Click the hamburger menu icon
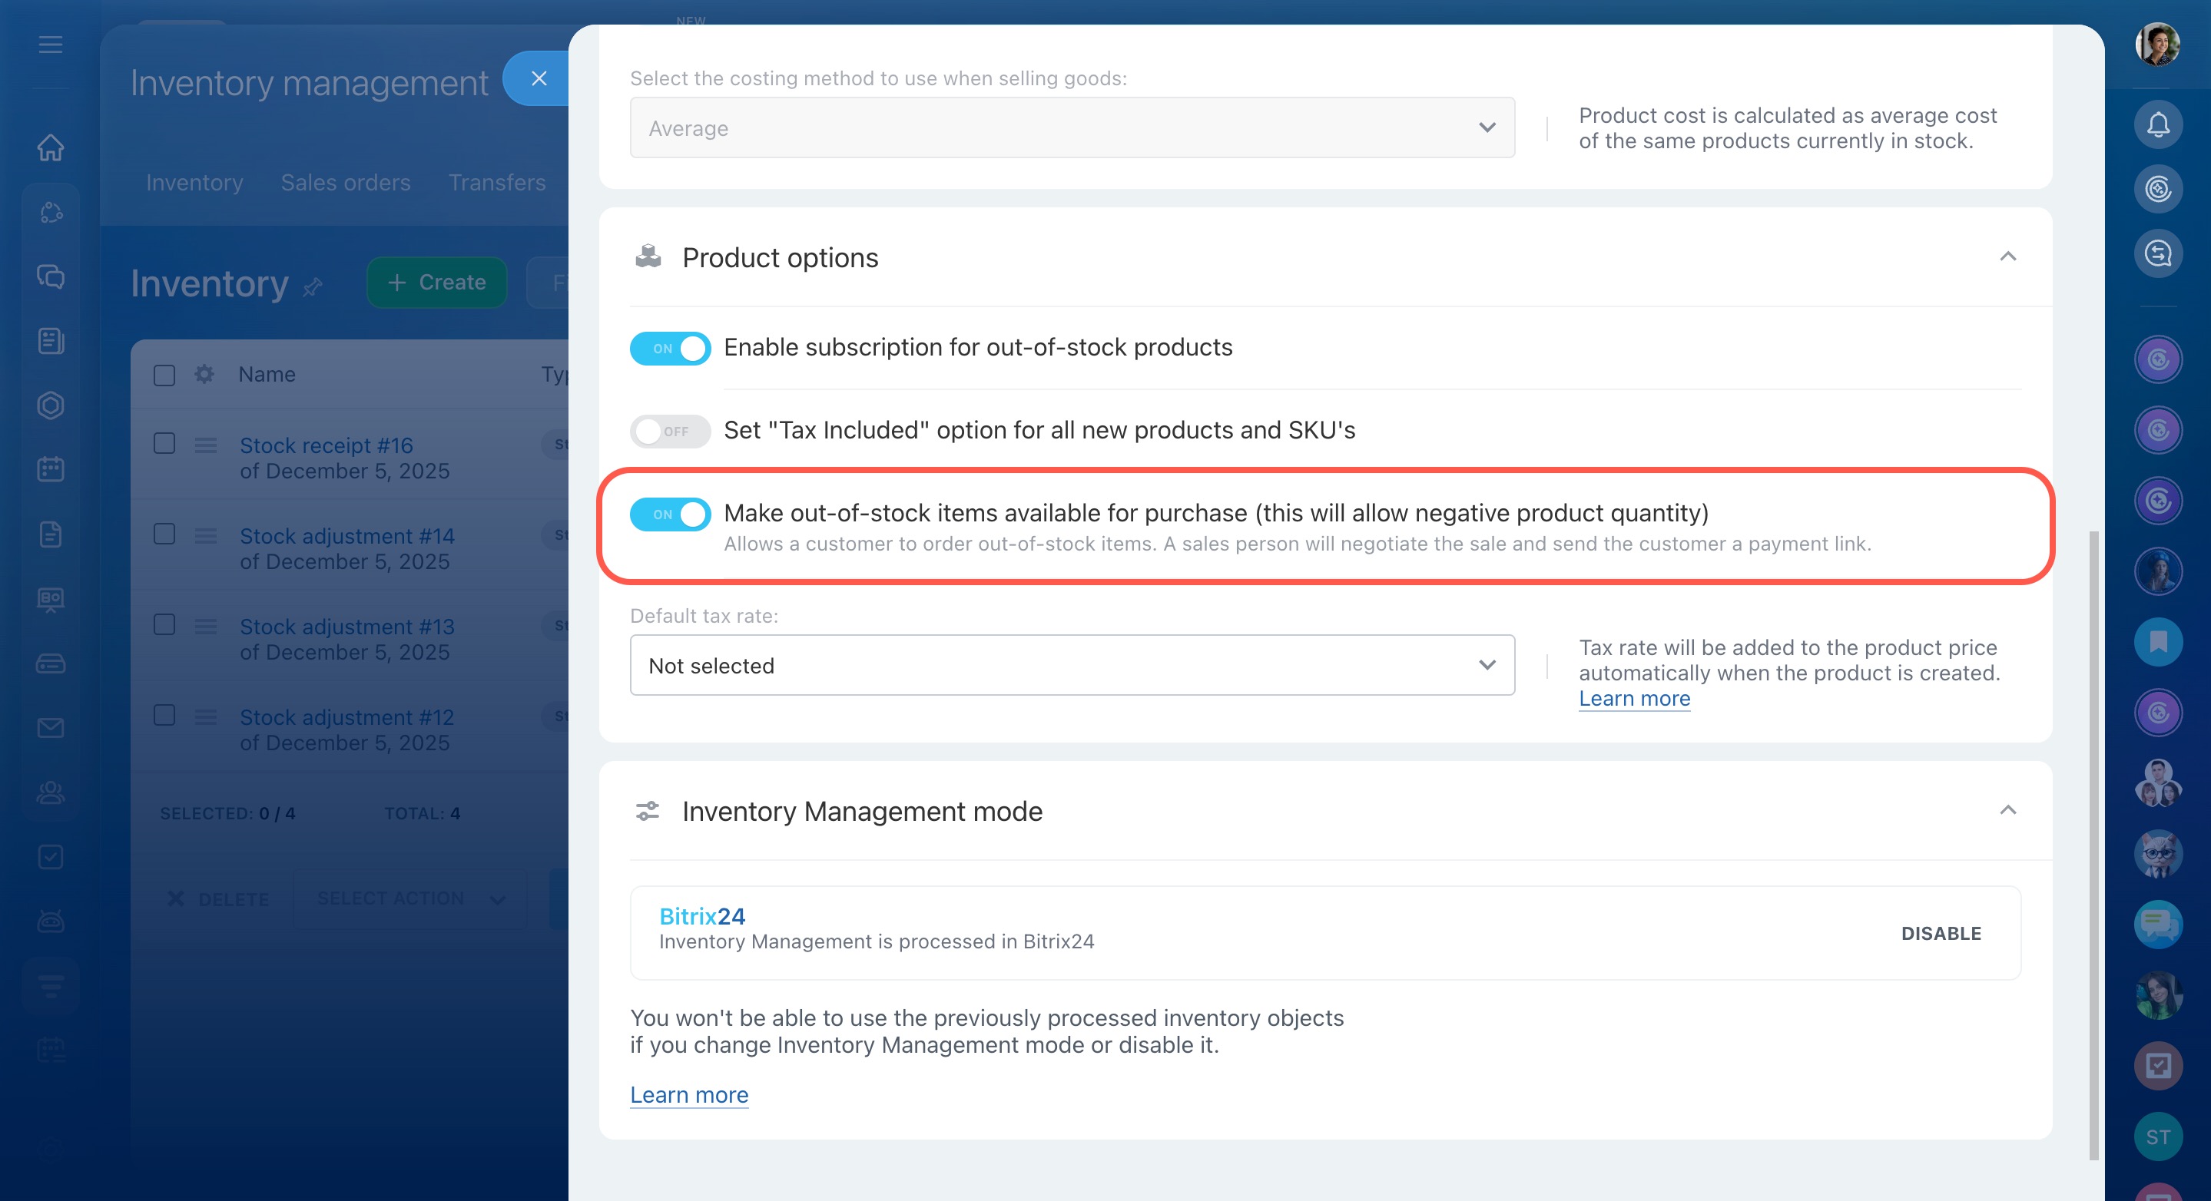 51,45
